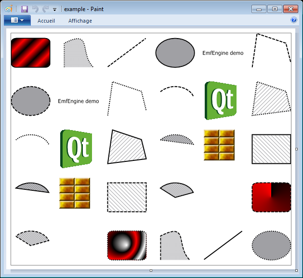The image size is (303, 278).
Task: Click the dashed arc in the second row
Action: click(177, 91)
